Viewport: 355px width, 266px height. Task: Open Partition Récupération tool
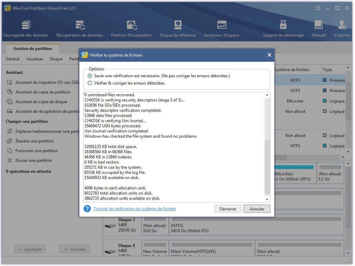point(131,29)
